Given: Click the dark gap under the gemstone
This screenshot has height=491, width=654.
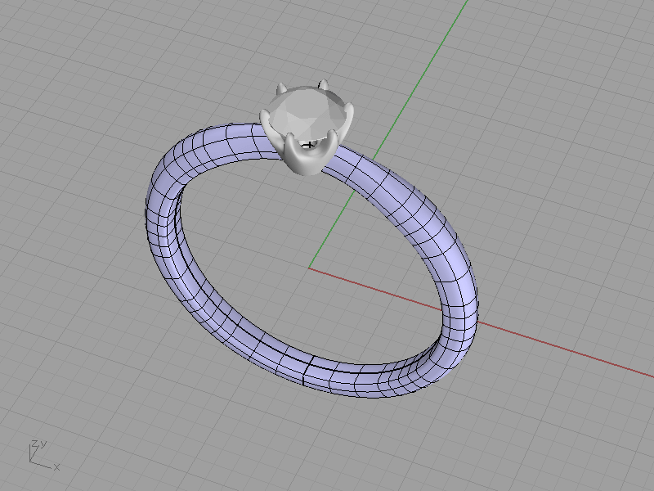Looking at the screenshot, I should click(310, 143).
